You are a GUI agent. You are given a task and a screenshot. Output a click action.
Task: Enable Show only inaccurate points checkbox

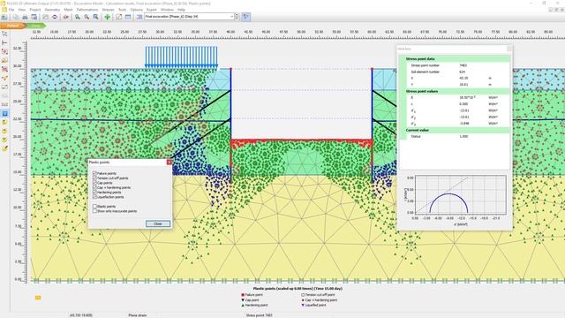click(94, 211)
